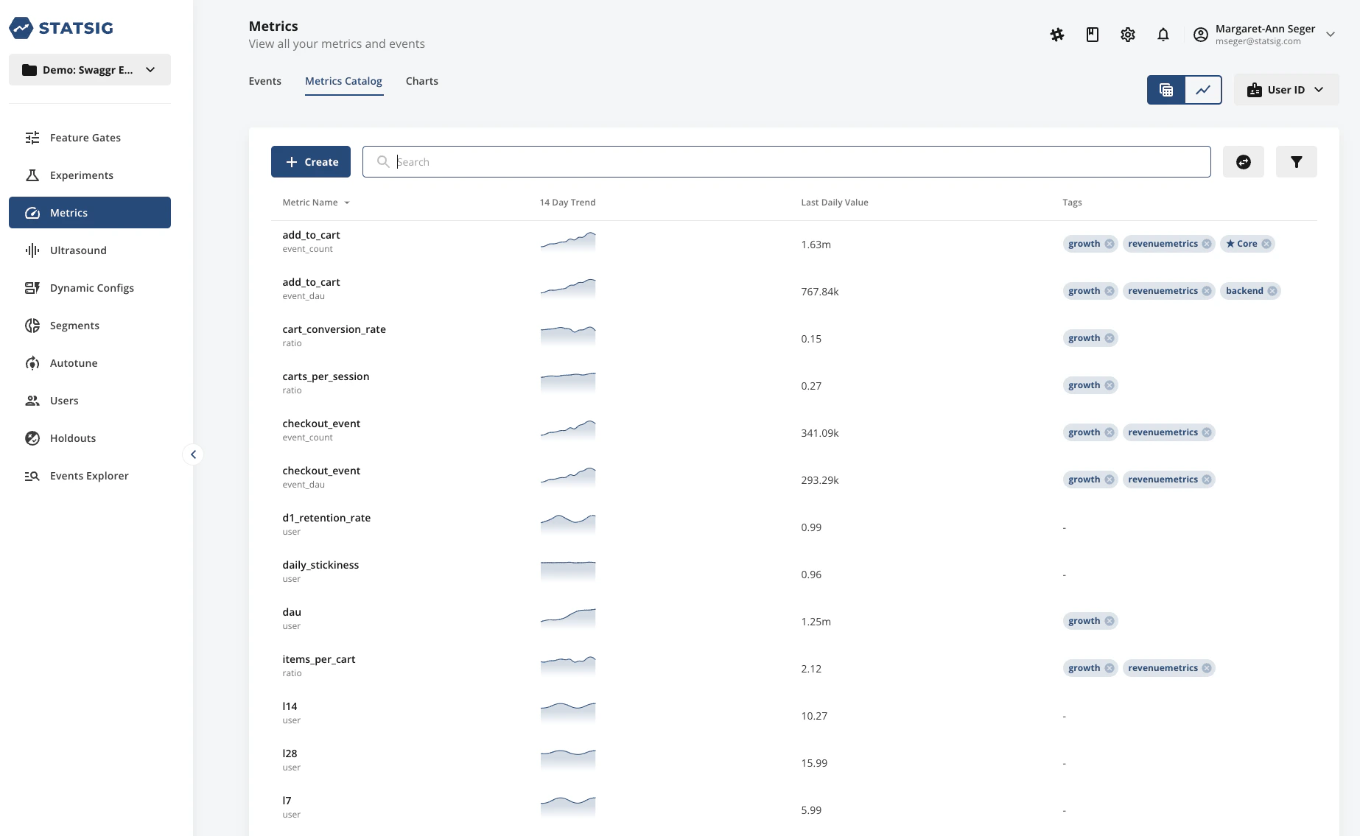Select the Holdouts icon in sidebar
This screenshot has width=1360, height=836.
coord(32,438)
